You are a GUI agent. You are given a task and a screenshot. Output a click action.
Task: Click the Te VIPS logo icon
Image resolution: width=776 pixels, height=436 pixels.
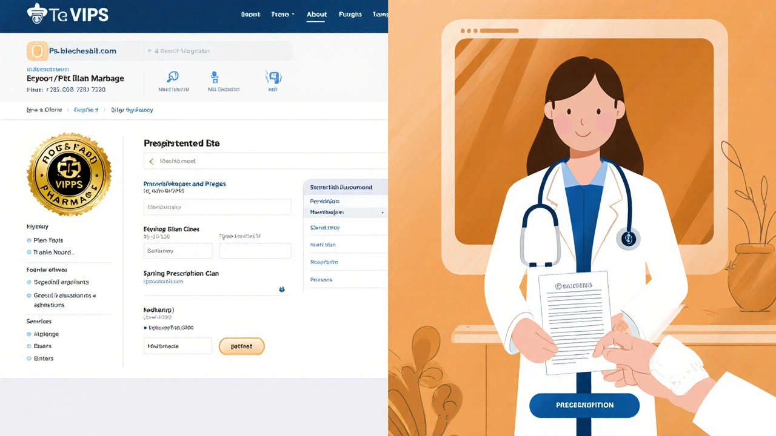[37, 14]
